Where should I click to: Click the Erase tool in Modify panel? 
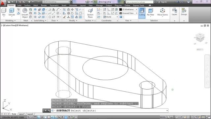tap(64, 17)
